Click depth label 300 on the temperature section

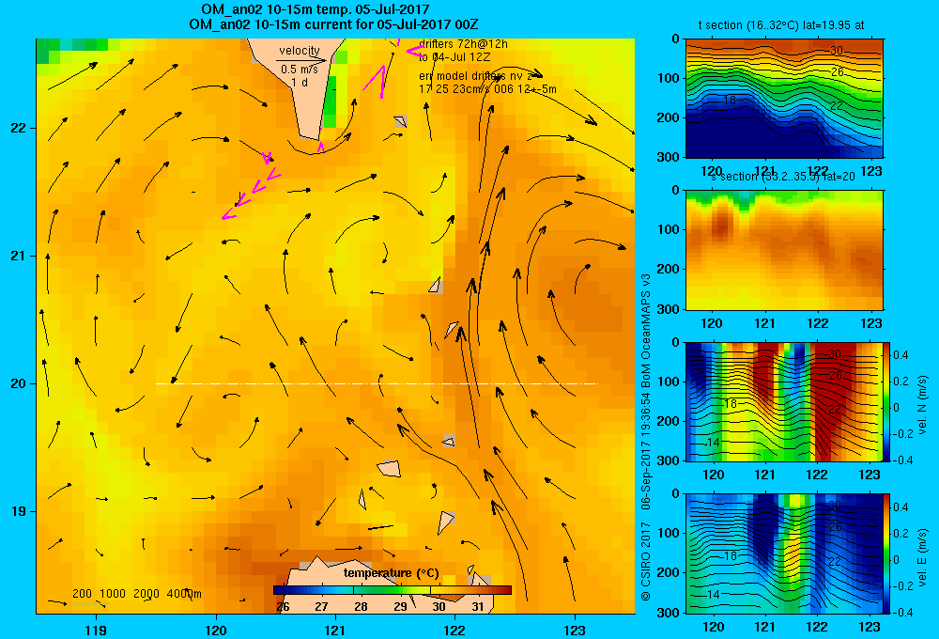[x=669, y=156]
